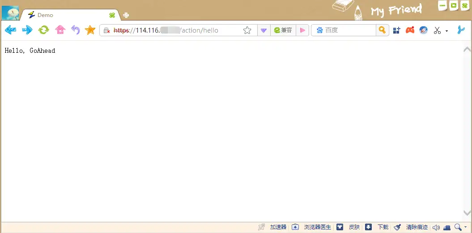
Task: Toggle the 兼容 compatibility mode button
Action: pyautogui.click(x=283, y=30)
